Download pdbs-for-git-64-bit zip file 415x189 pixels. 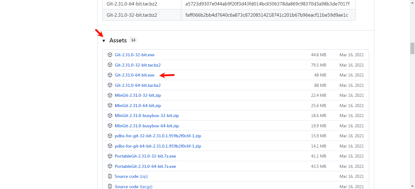[158, 146]
